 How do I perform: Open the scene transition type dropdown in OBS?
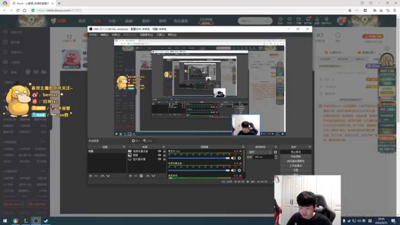click(260, 152)
